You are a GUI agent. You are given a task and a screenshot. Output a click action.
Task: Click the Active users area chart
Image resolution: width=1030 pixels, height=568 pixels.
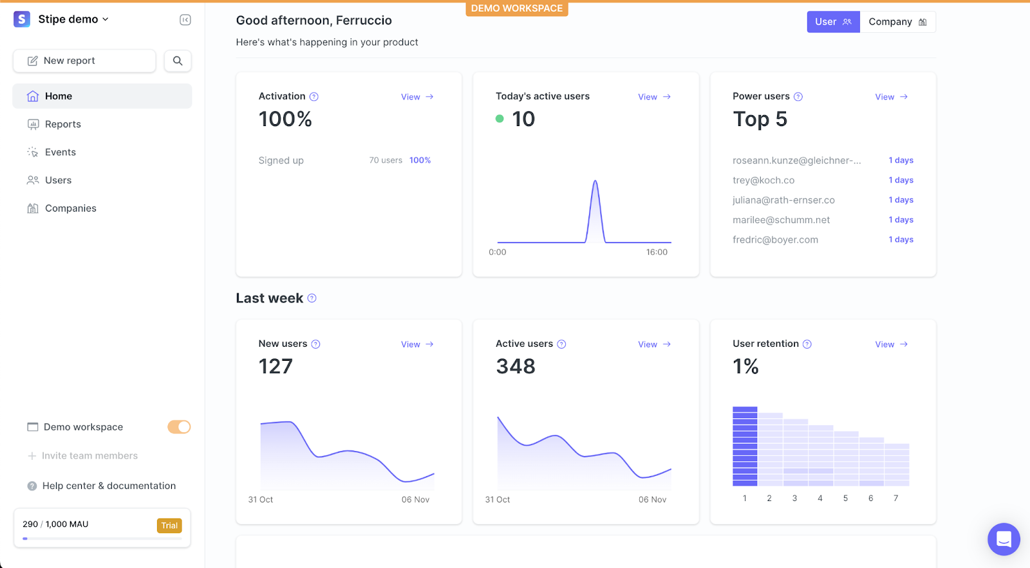[585, 453]
